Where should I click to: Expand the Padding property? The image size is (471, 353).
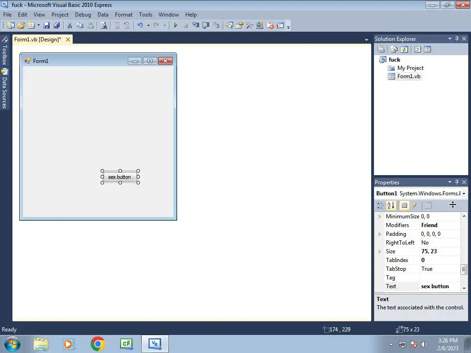click(379, 234)
